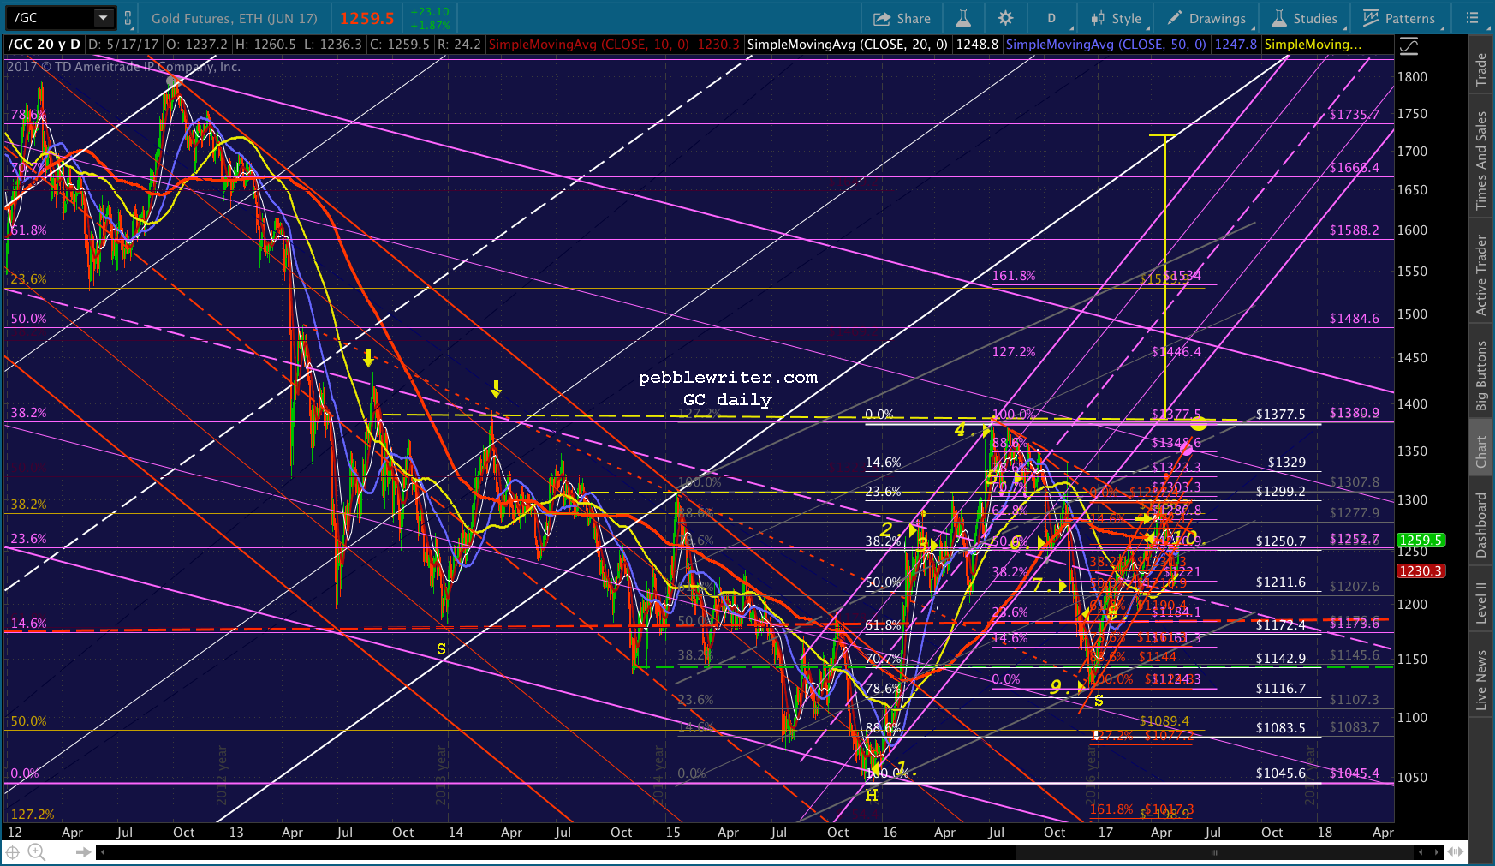Click the crosshair pan icon at bottom left
1495x866 pixels.
coord(12,851)
